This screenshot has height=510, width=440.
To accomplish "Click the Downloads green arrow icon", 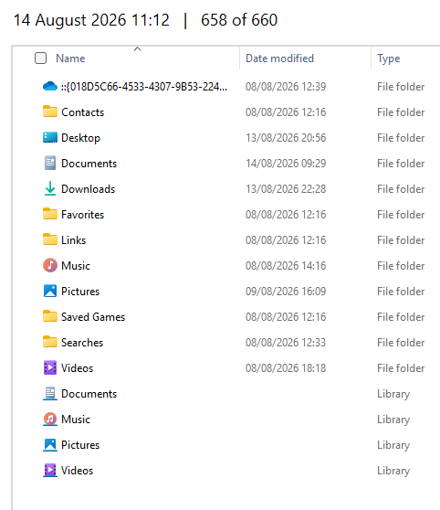I will tap(50, 188).
